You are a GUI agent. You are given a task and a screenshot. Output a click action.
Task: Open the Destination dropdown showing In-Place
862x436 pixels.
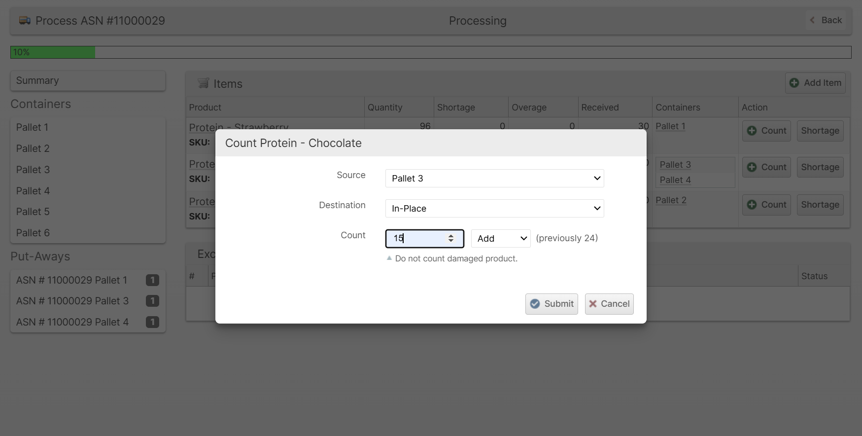(x=494, y=209)
